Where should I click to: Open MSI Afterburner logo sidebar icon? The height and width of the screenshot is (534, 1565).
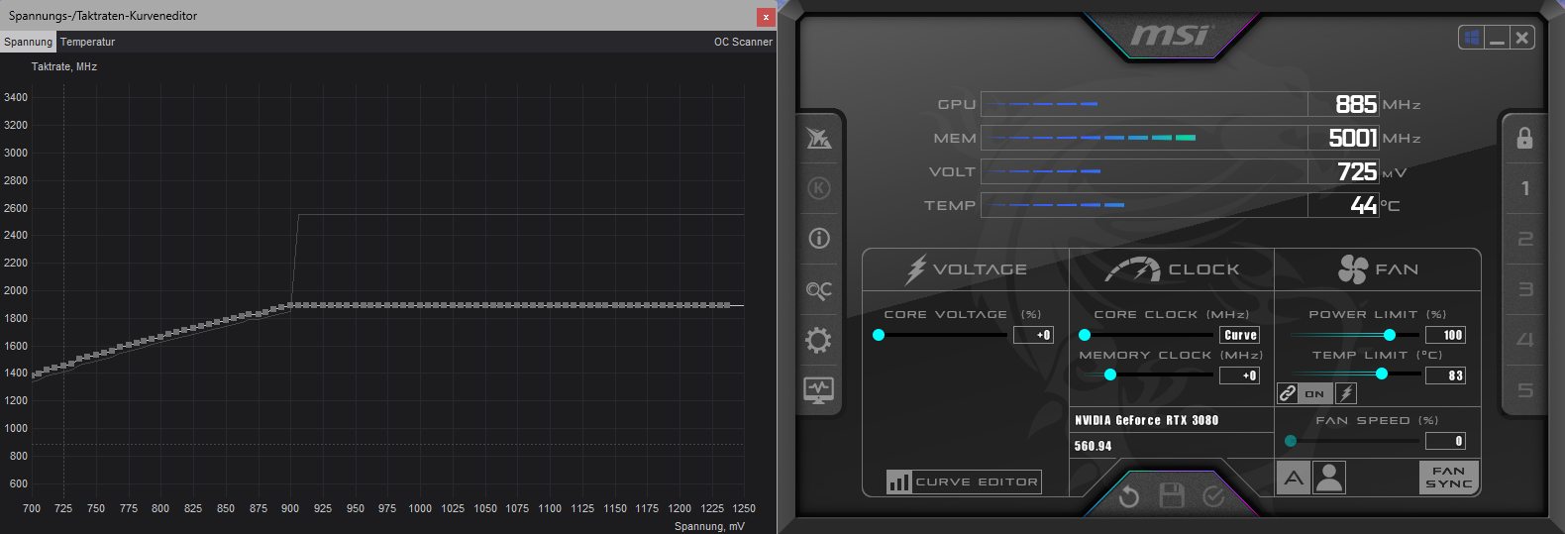click(819, 138)
